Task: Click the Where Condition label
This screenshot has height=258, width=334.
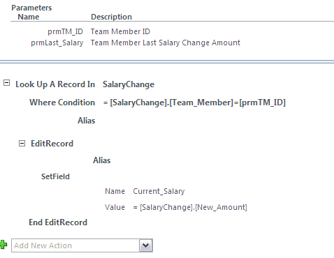Action: [62, 103]
